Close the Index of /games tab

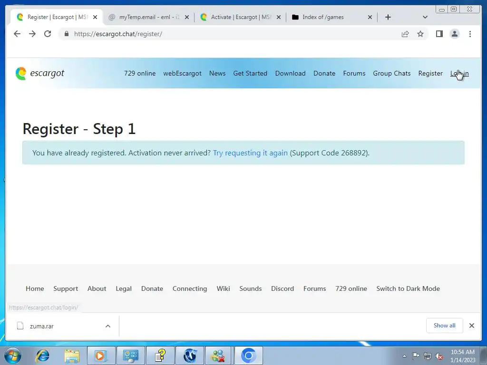point(370,17)
